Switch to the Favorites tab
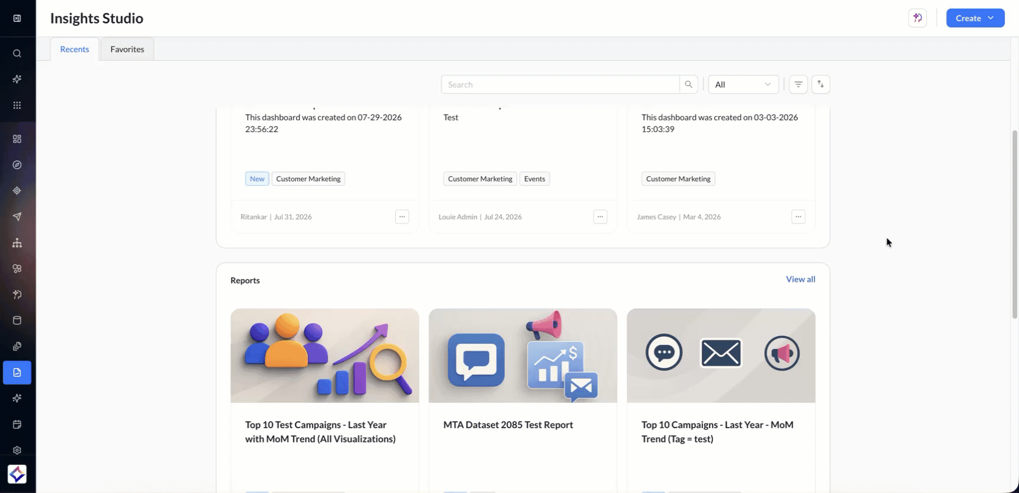The height and width of the screenshot is (493, 1019). coord(127,49)
